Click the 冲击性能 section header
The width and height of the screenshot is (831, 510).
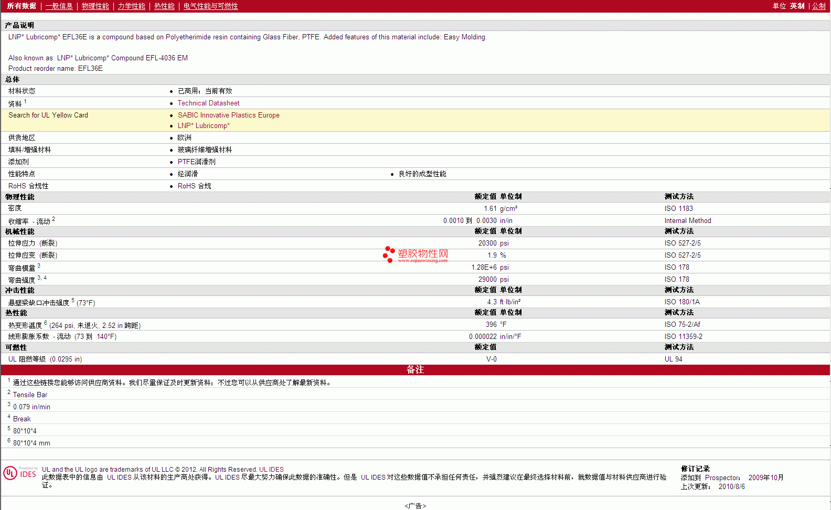(19, 291)
